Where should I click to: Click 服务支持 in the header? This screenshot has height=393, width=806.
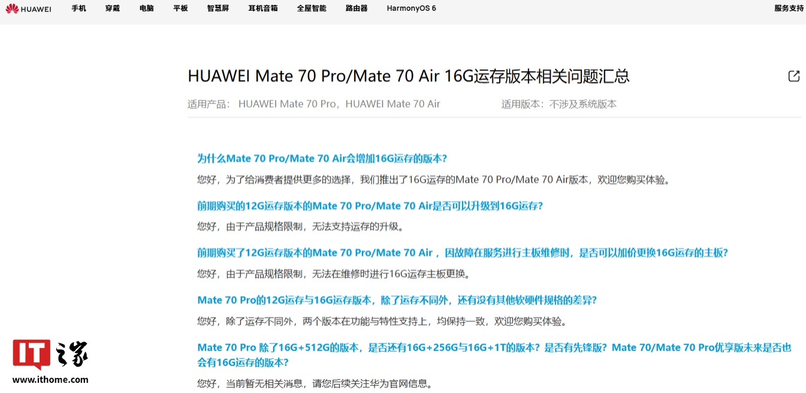(x=789, y=8)
